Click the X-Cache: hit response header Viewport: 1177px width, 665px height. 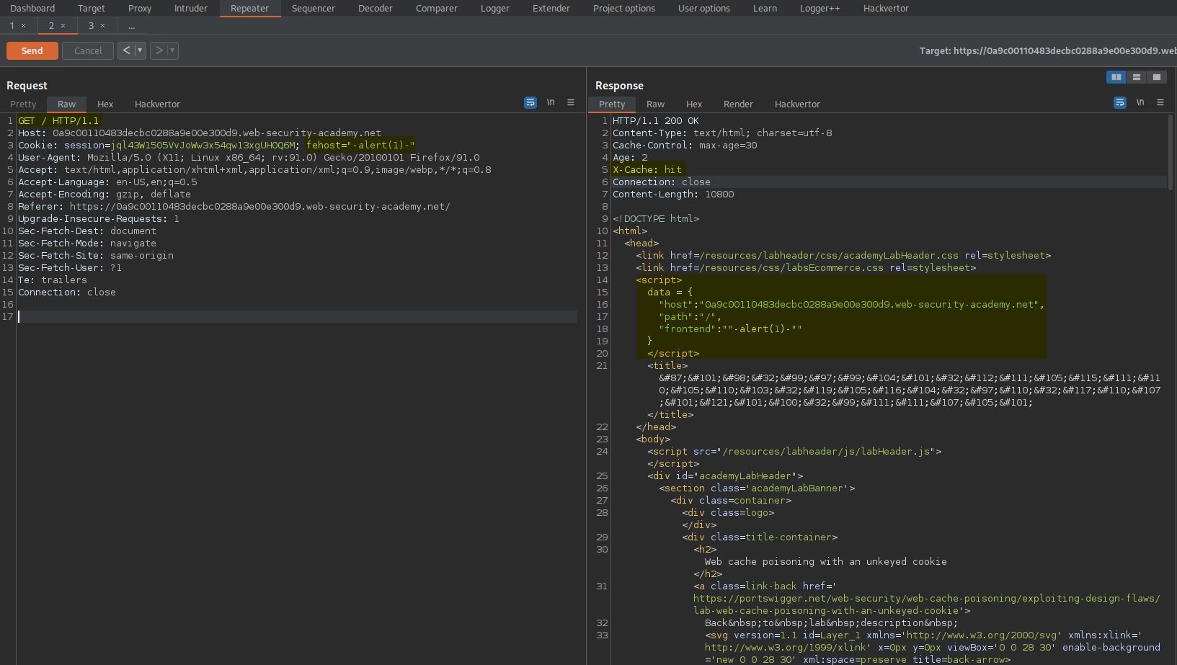pyautogui.click(x=647, y=170)
